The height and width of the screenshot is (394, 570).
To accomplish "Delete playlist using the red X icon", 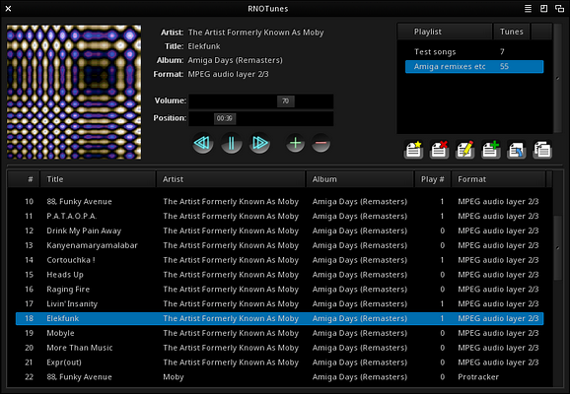I will coord(439,150).
